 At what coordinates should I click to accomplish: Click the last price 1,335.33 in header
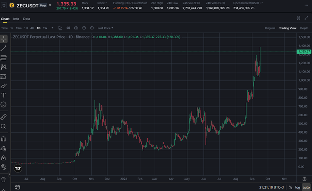66,4
